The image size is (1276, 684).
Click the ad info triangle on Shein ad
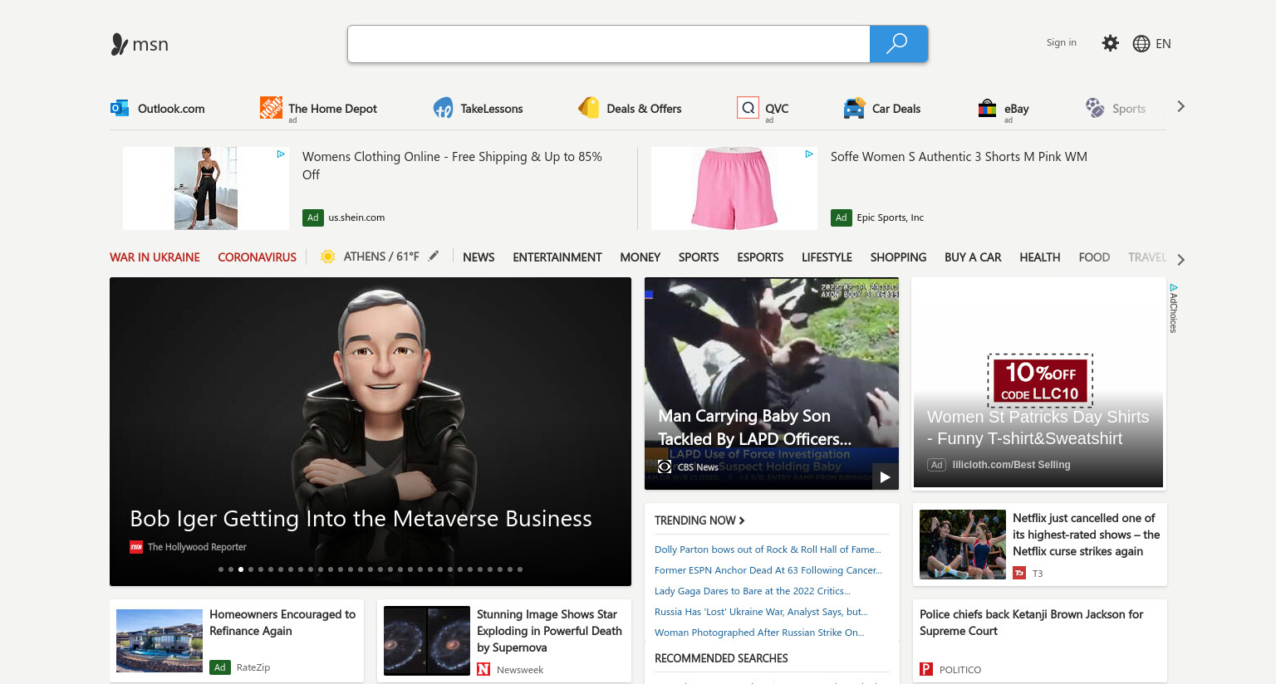(281, 154)
